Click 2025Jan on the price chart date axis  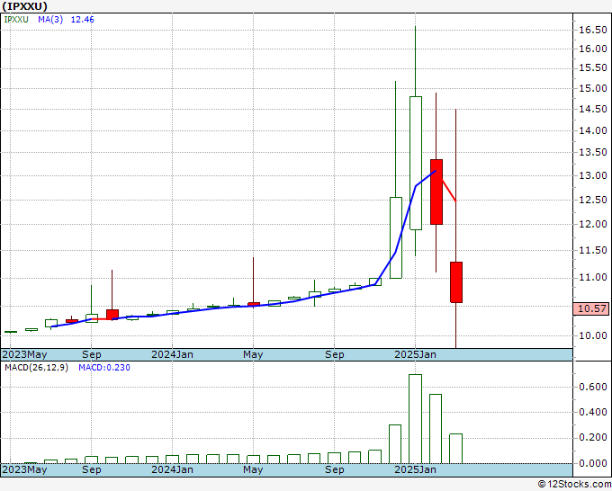(415, 354)
